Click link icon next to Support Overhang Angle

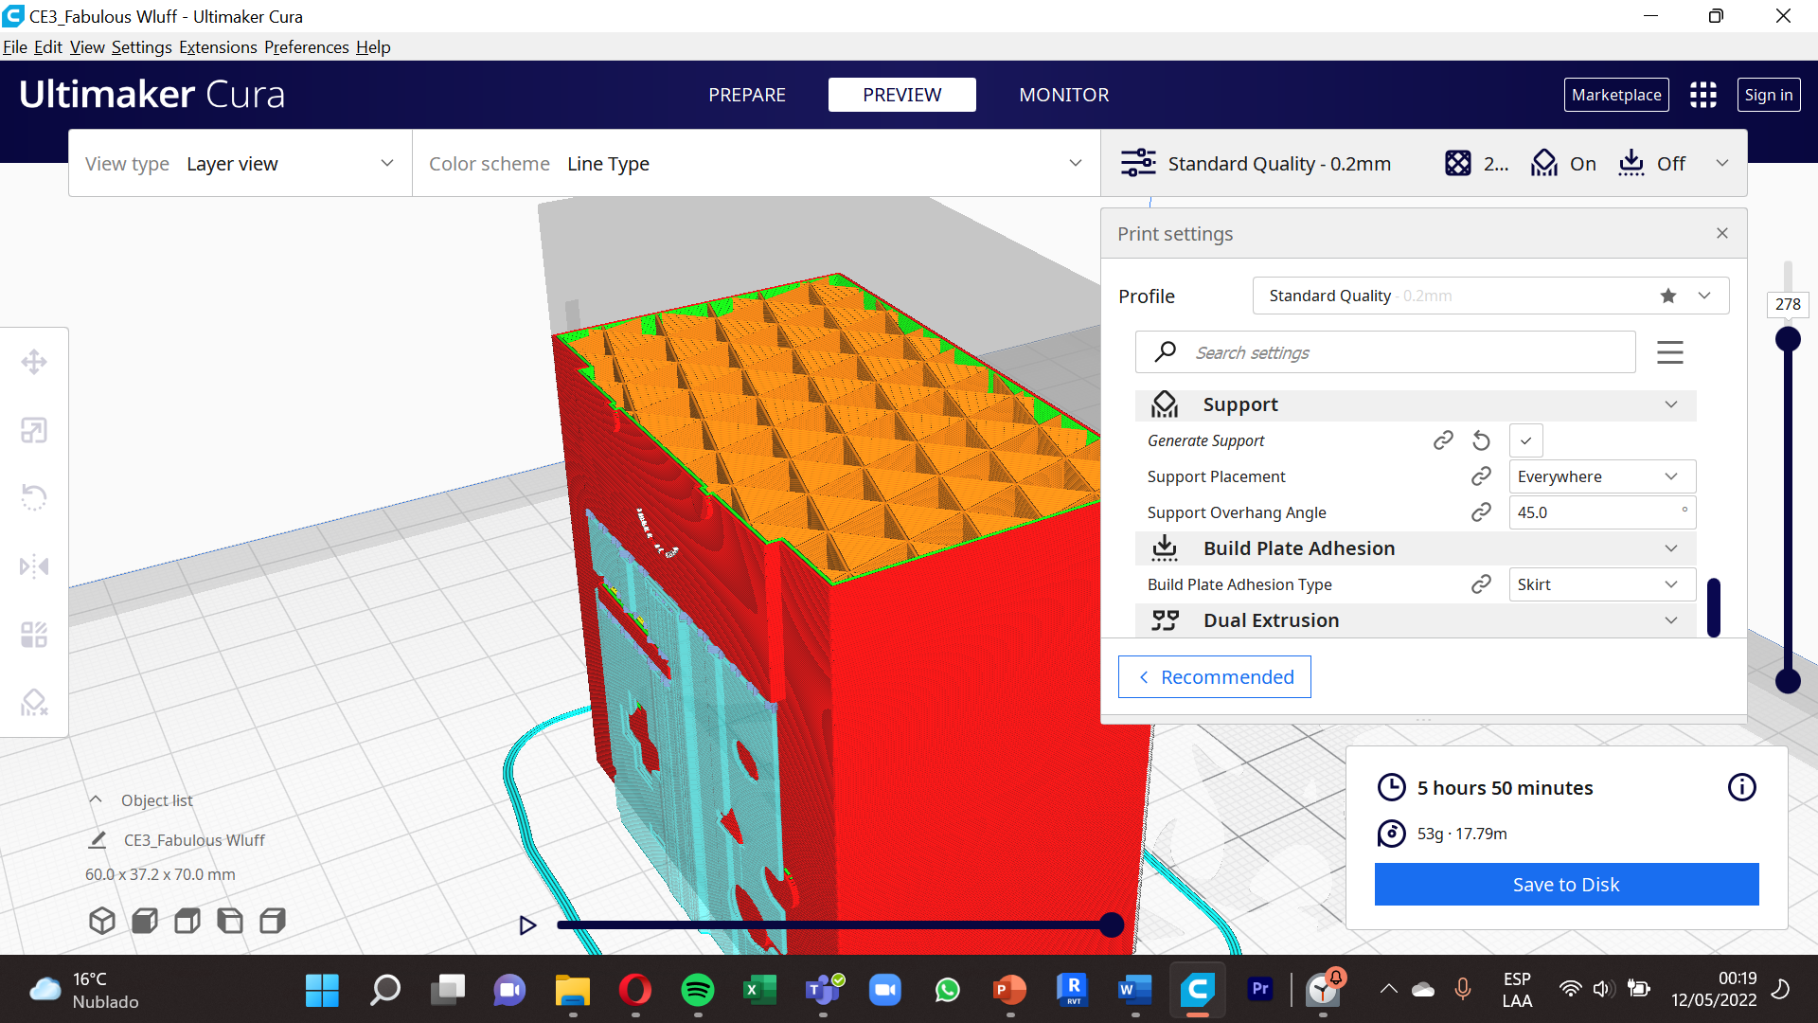(1482, 512)
